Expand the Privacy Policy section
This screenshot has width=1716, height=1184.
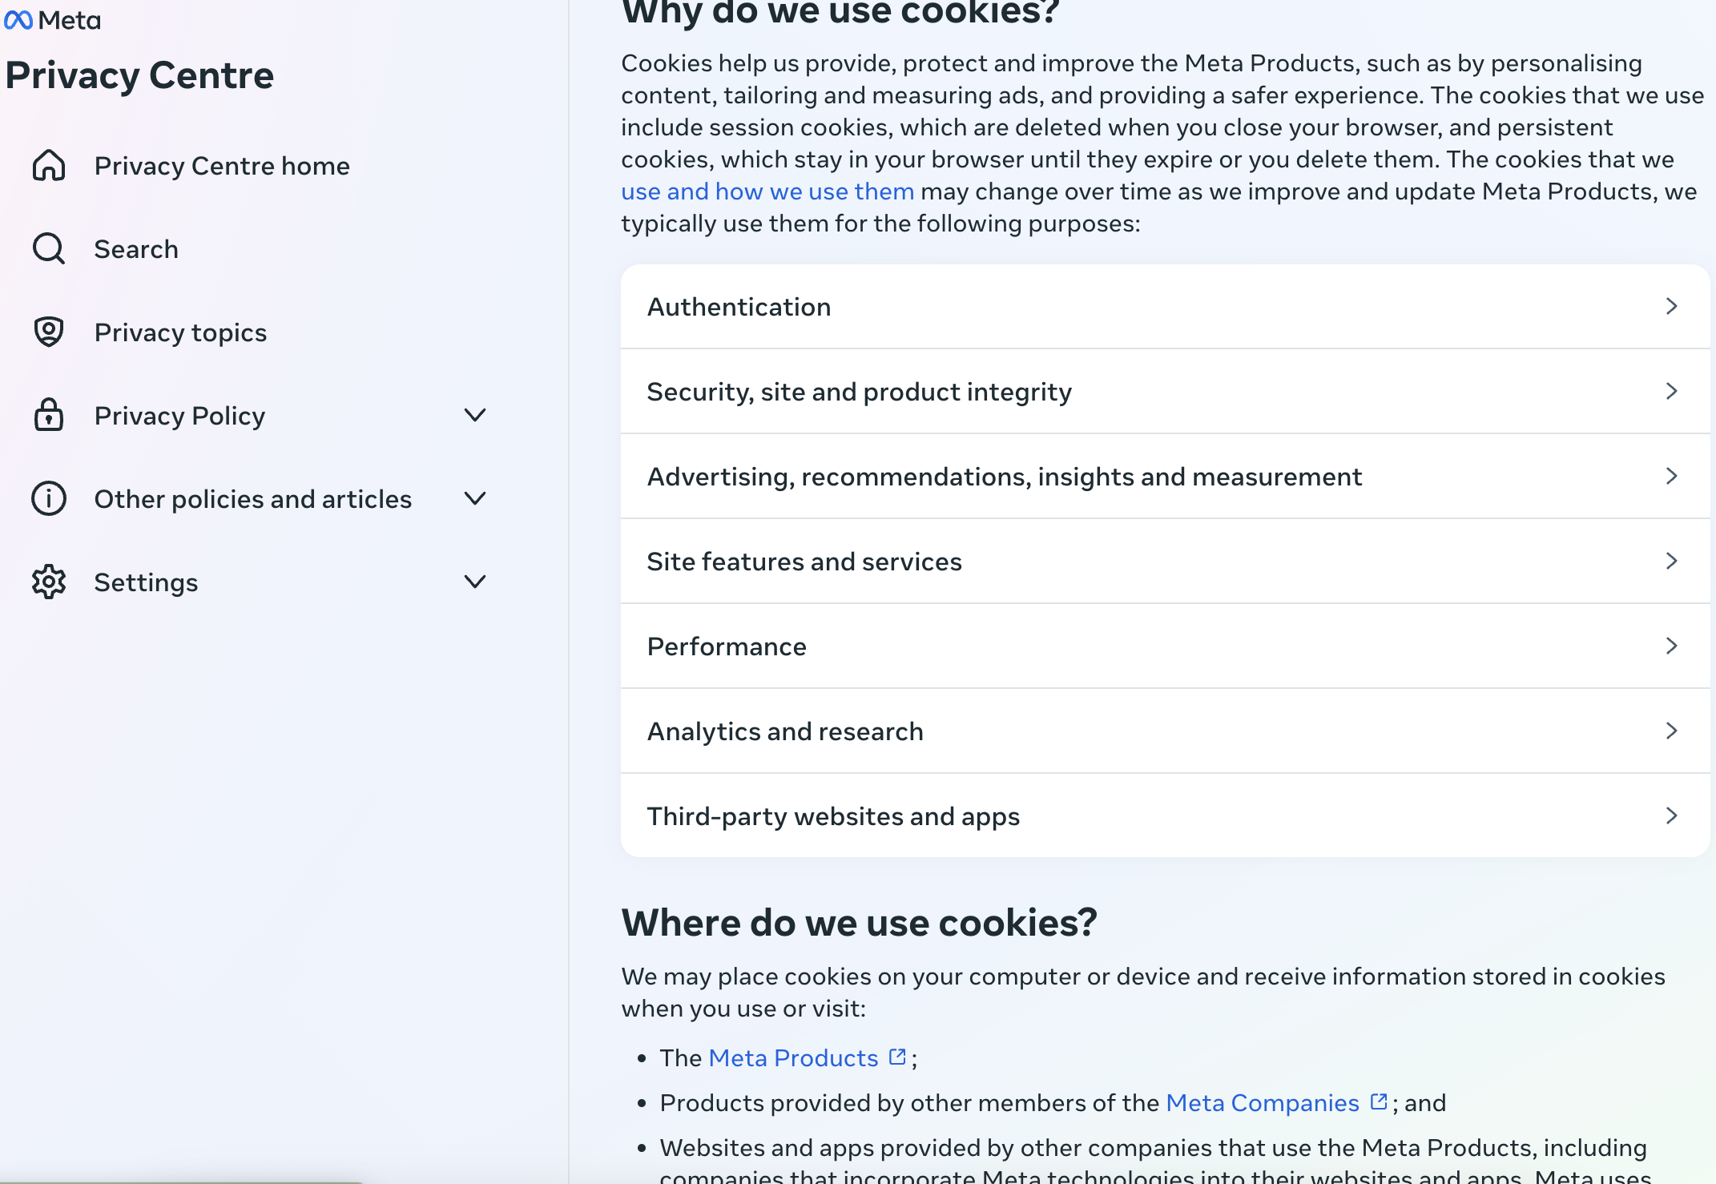(474, 415)
